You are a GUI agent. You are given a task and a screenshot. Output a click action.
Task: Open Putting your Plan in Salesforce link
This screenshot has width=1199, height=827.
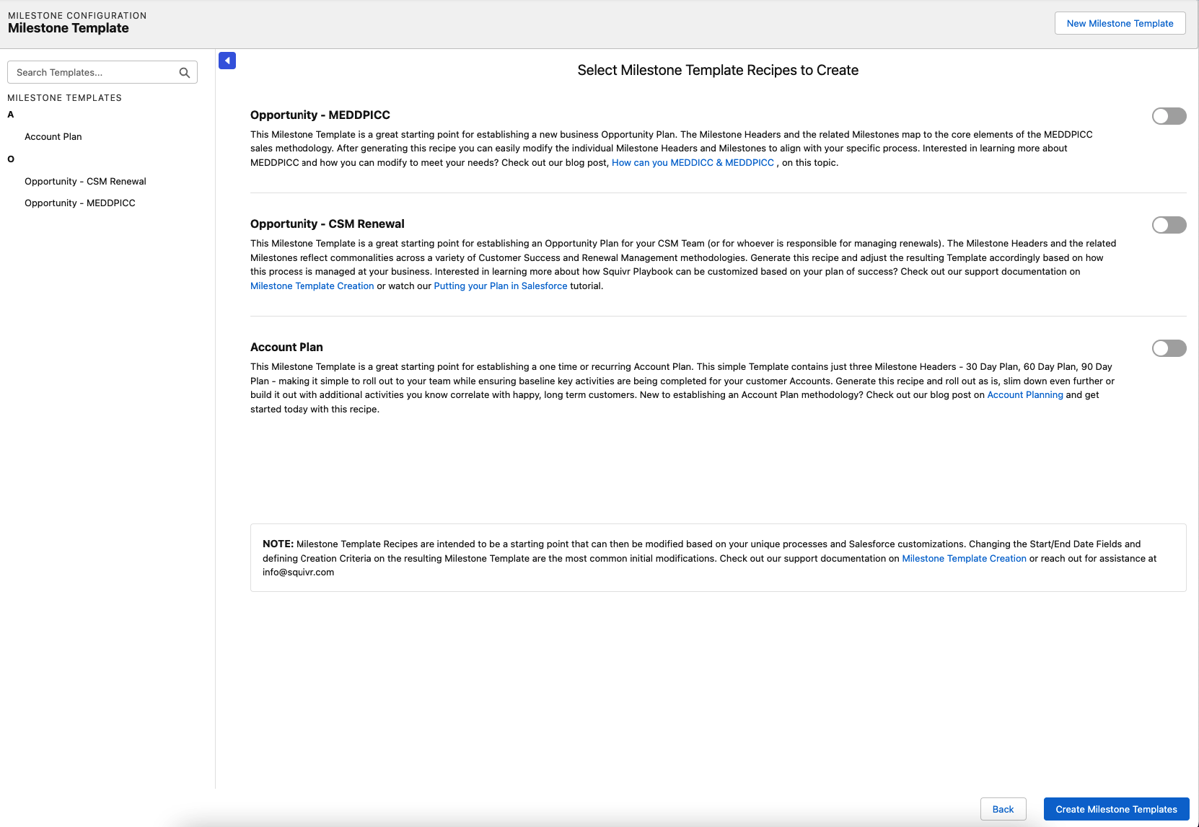click(x=501, y=286)
